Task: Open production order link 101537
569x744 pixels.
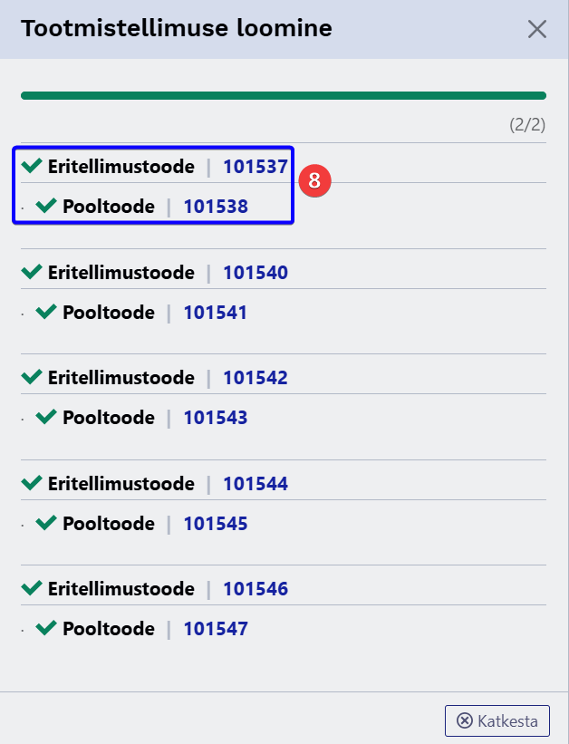Action: [256, 167]
